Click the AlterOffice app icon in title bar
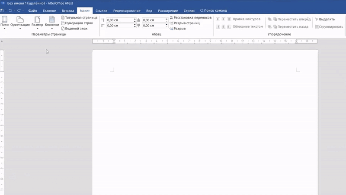346x195 pixels. point(3,3)
